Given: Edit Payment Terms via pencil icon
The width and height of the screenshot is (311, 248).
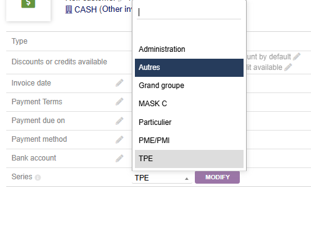Looking at the screenshot, I should point(119,102).
